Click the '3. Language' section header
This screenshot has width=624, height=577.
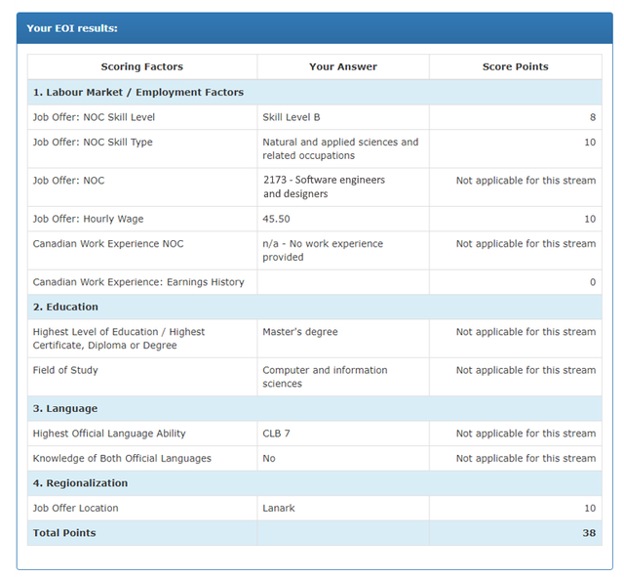point(314,408)
